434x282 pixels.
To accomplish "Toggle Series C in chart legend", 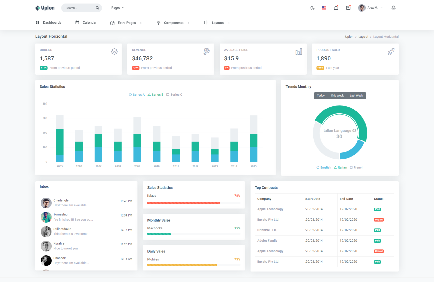I will click(175, 95).
